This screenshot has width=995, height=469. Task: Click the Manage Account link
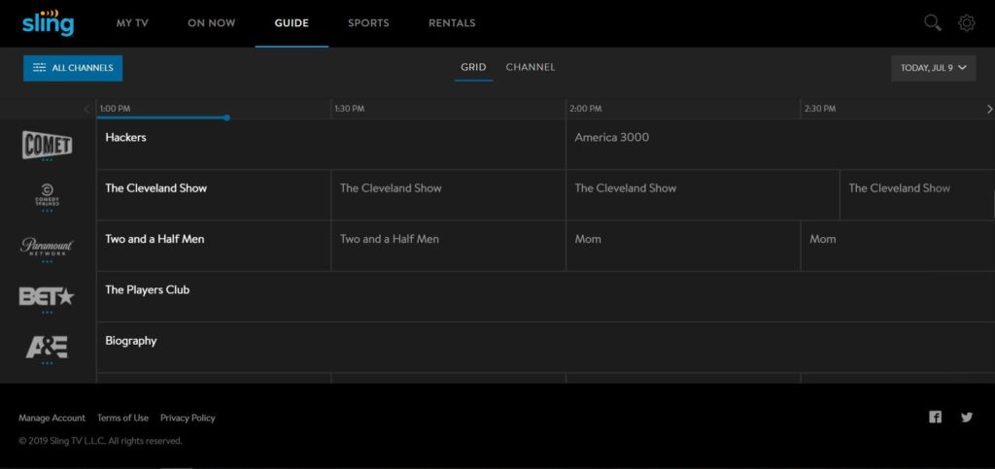point(52,419)
